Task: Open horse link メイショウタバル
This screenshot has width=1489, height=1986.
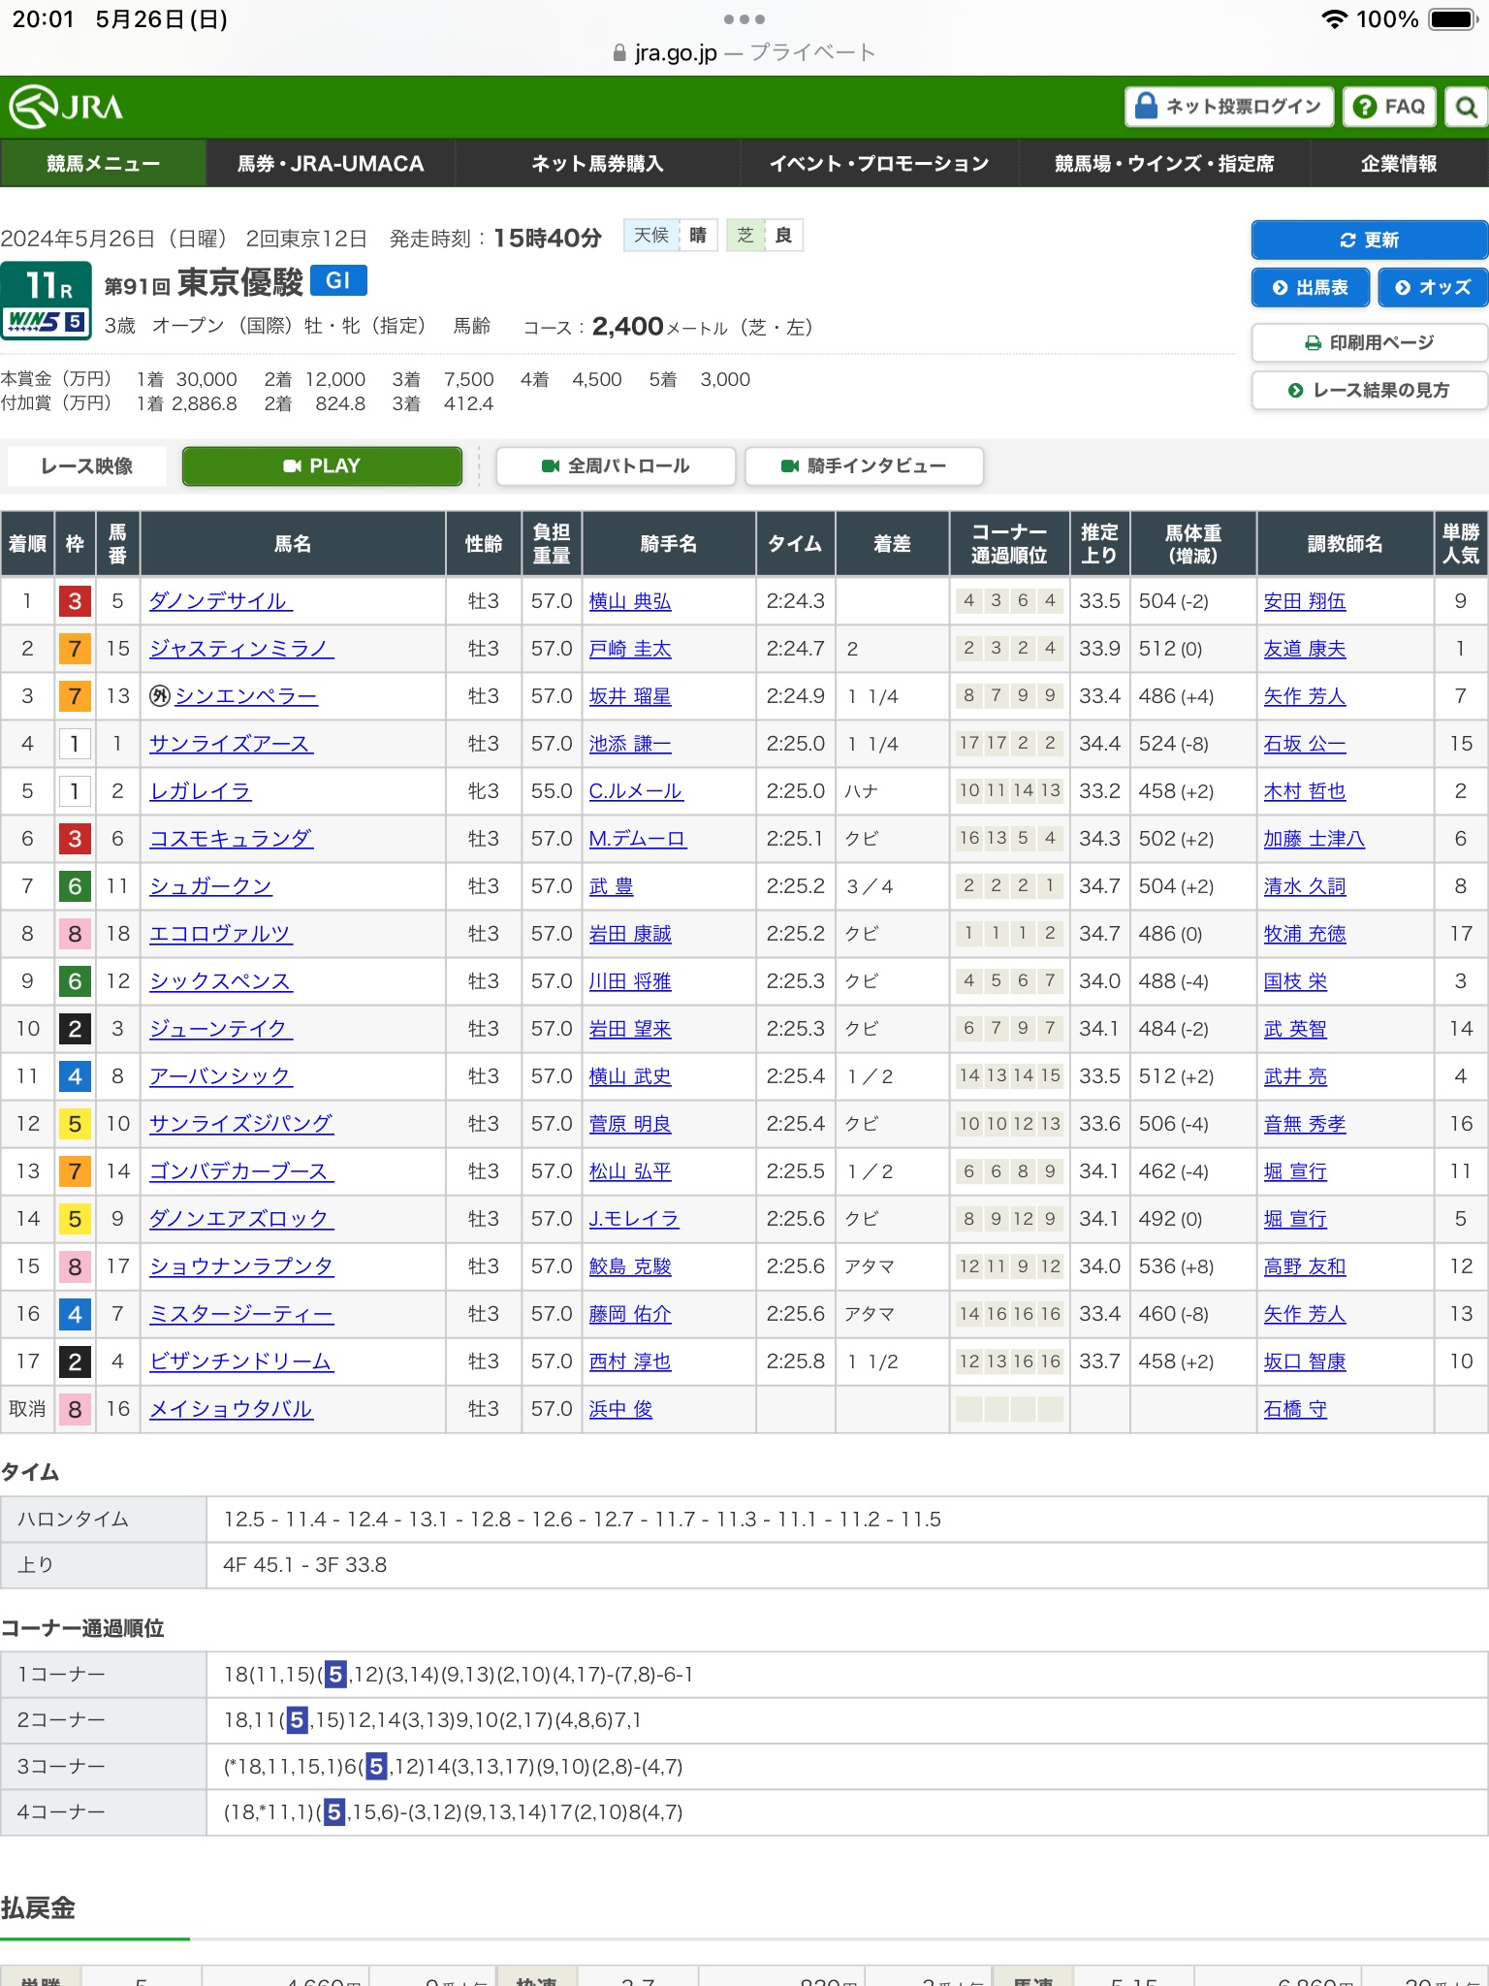Action: click(x=231, y=1409)
